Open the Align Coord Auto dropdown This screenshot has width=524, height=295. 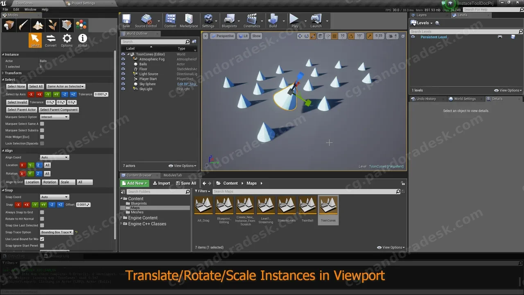click(54, 157)
